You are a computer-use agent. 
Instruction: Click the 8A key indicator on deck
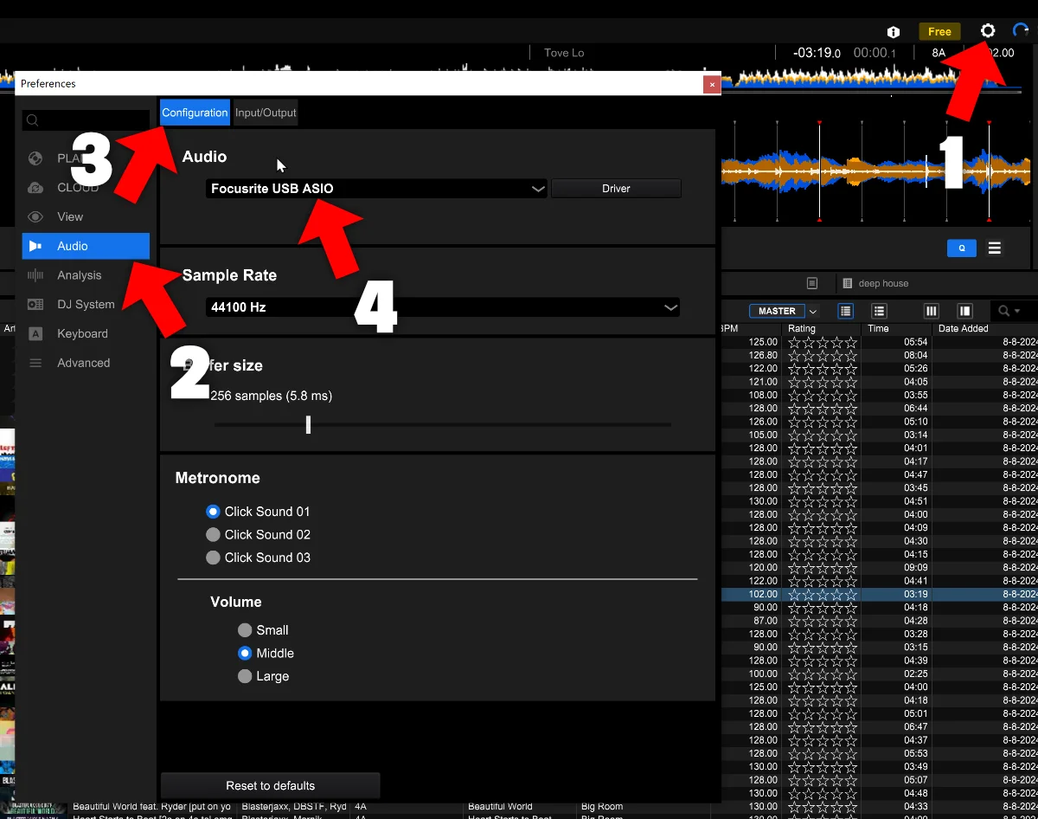click(x=939, y=53)
